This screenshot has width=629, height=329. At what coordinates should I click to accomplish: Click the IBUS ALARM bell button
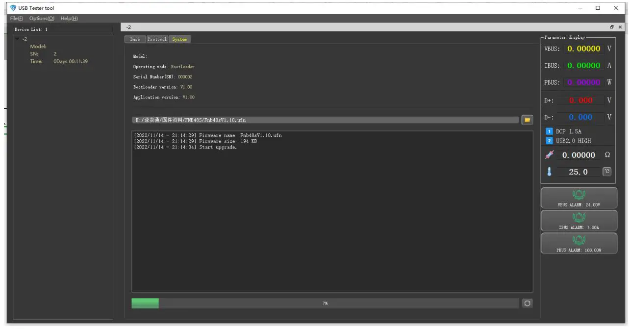point(579,221)
